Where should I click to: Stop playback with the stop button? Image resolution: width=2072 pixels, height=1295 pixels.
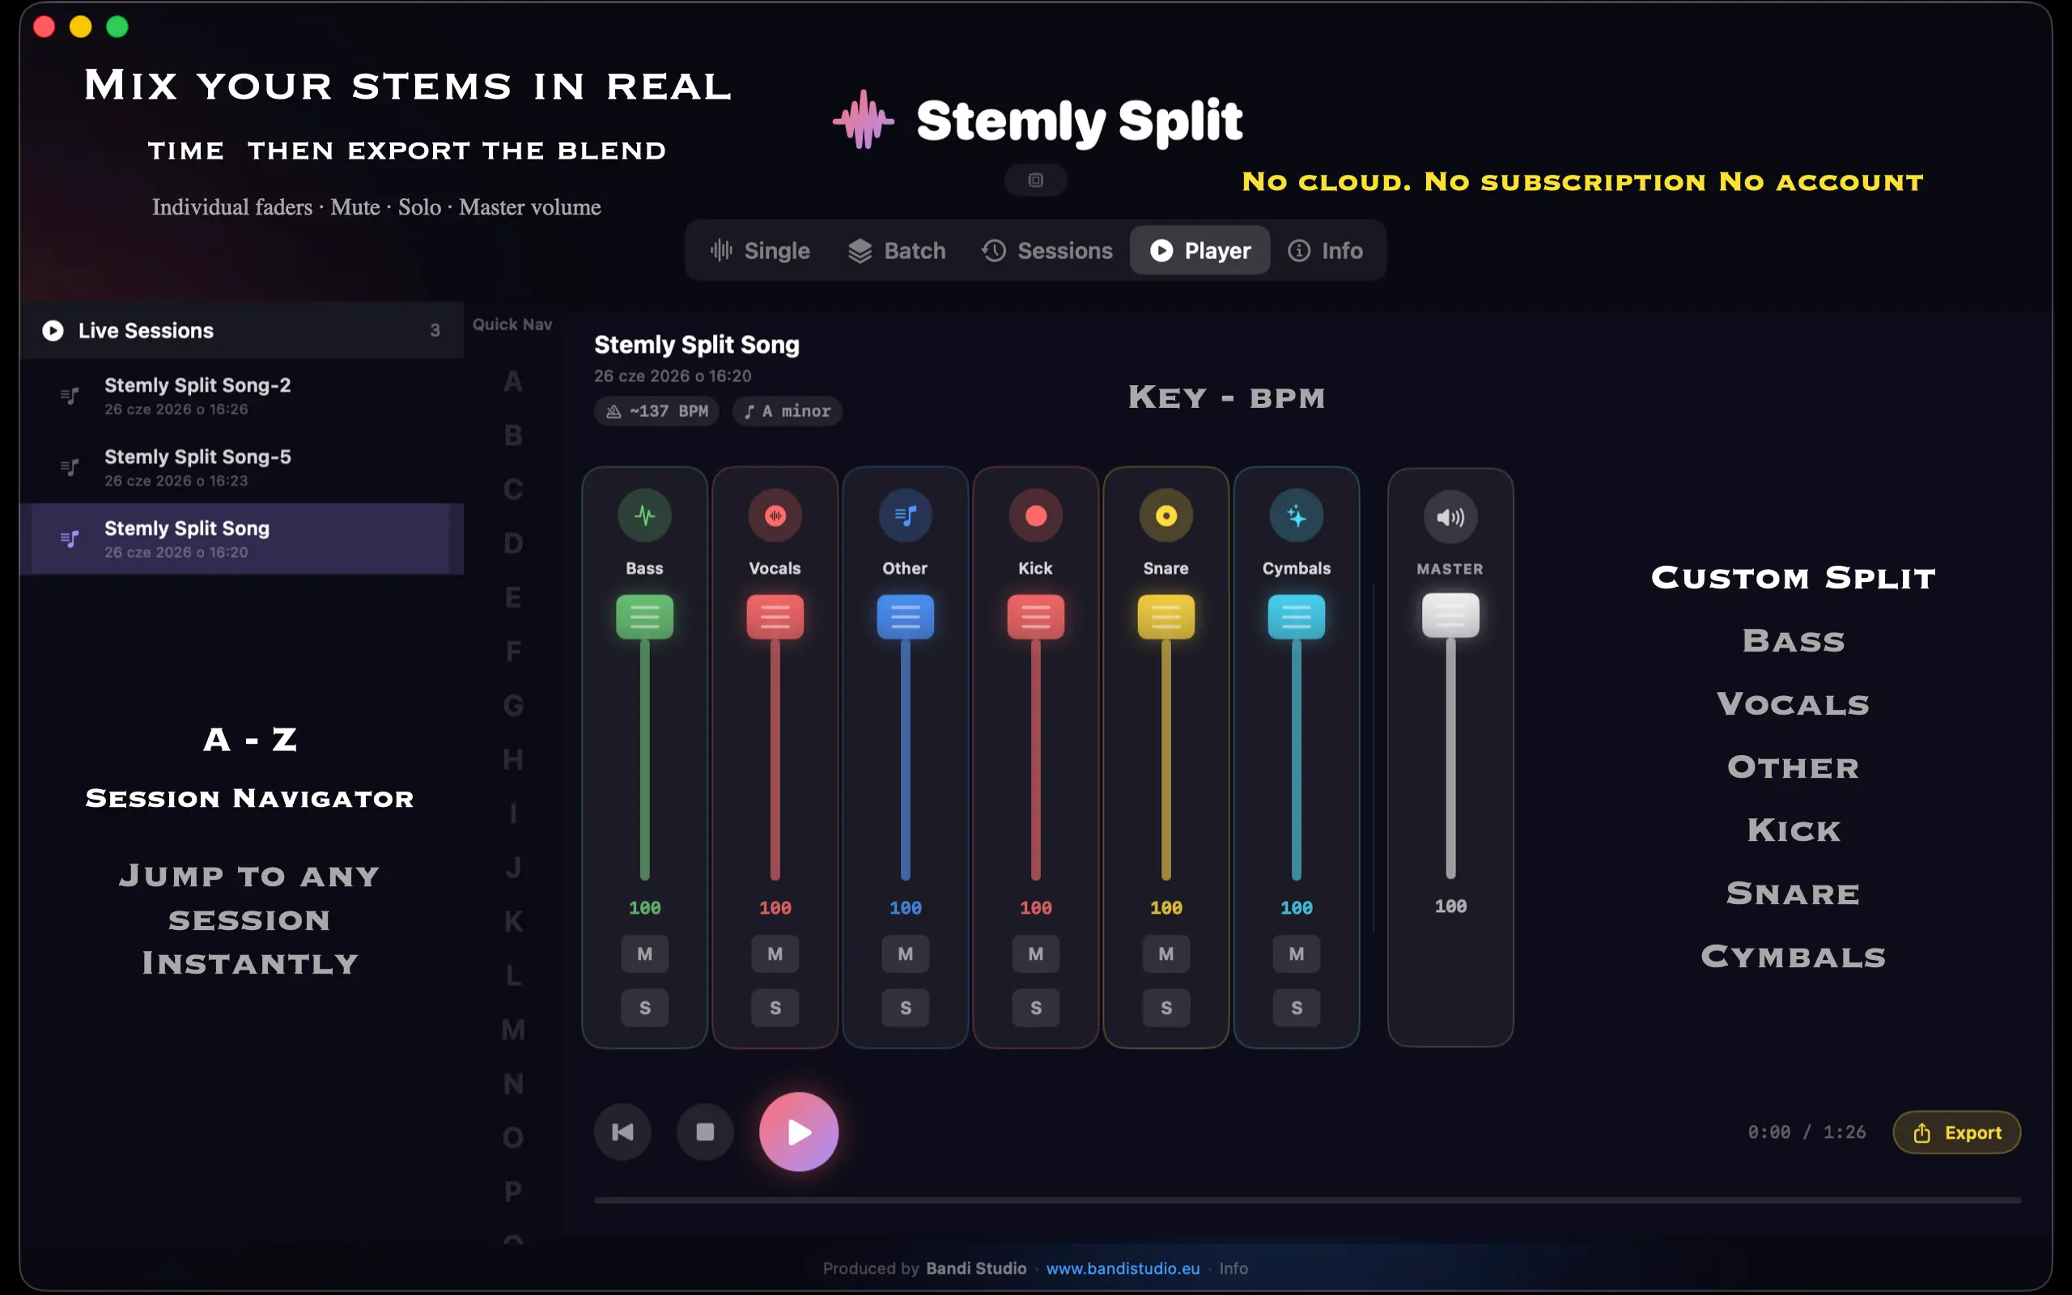point(705,1132)
